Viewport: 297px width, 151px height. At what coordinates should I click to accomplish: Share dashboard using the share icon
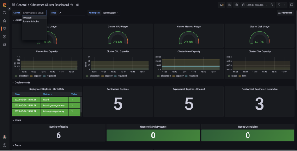pos(77,5)
